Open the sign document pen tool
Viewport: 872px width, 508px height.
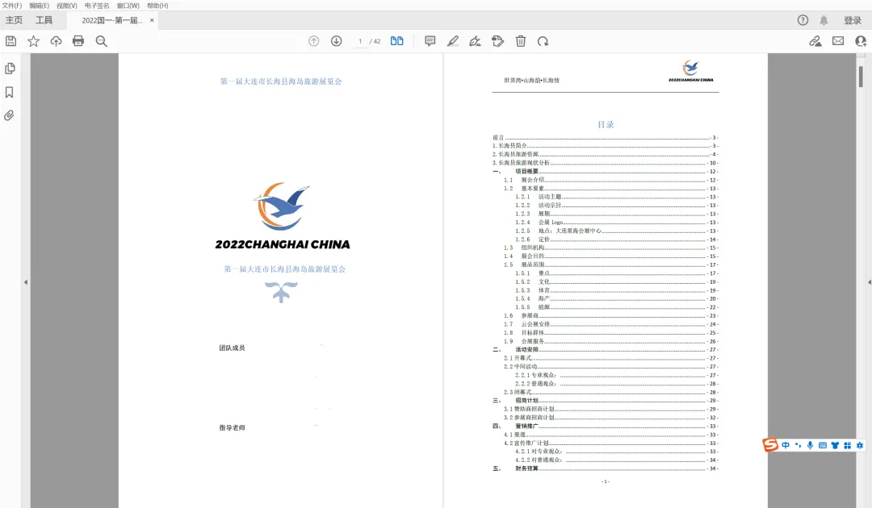coord(475,41)
